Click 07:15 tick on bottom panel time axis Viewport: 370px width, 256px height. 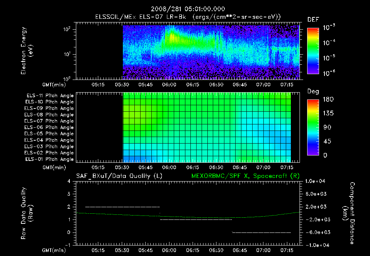287,250
